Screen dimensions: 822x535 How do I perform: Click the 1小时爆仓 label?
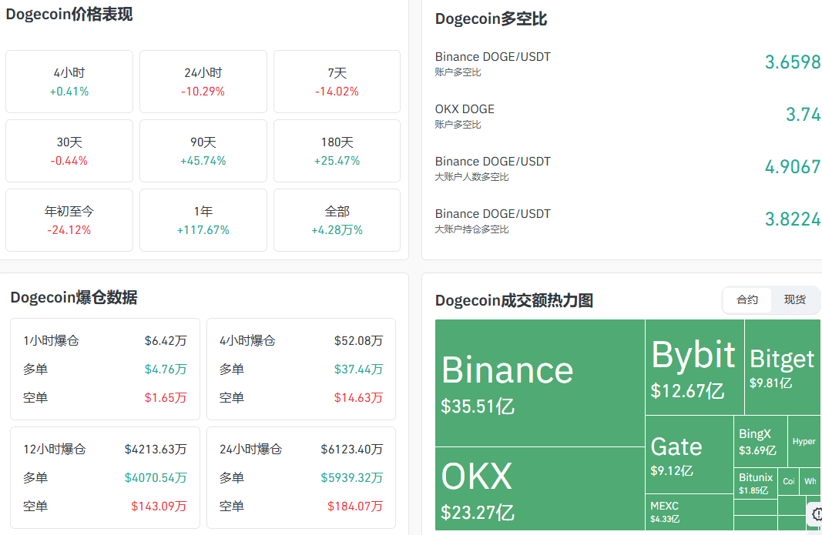[x=51, y=340]
